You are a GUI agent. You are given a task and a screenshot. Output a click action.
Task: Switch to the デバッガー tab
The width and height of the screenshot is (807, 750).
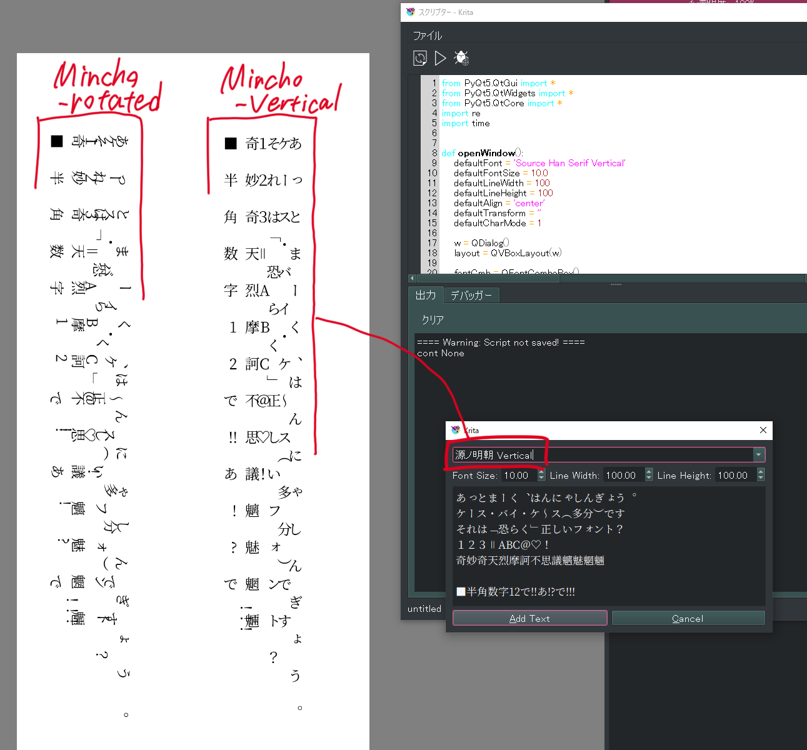coord(471,296)
